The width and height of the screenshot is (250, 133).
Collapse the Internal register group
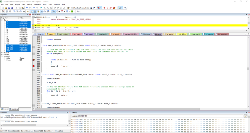tap(2, 56)
